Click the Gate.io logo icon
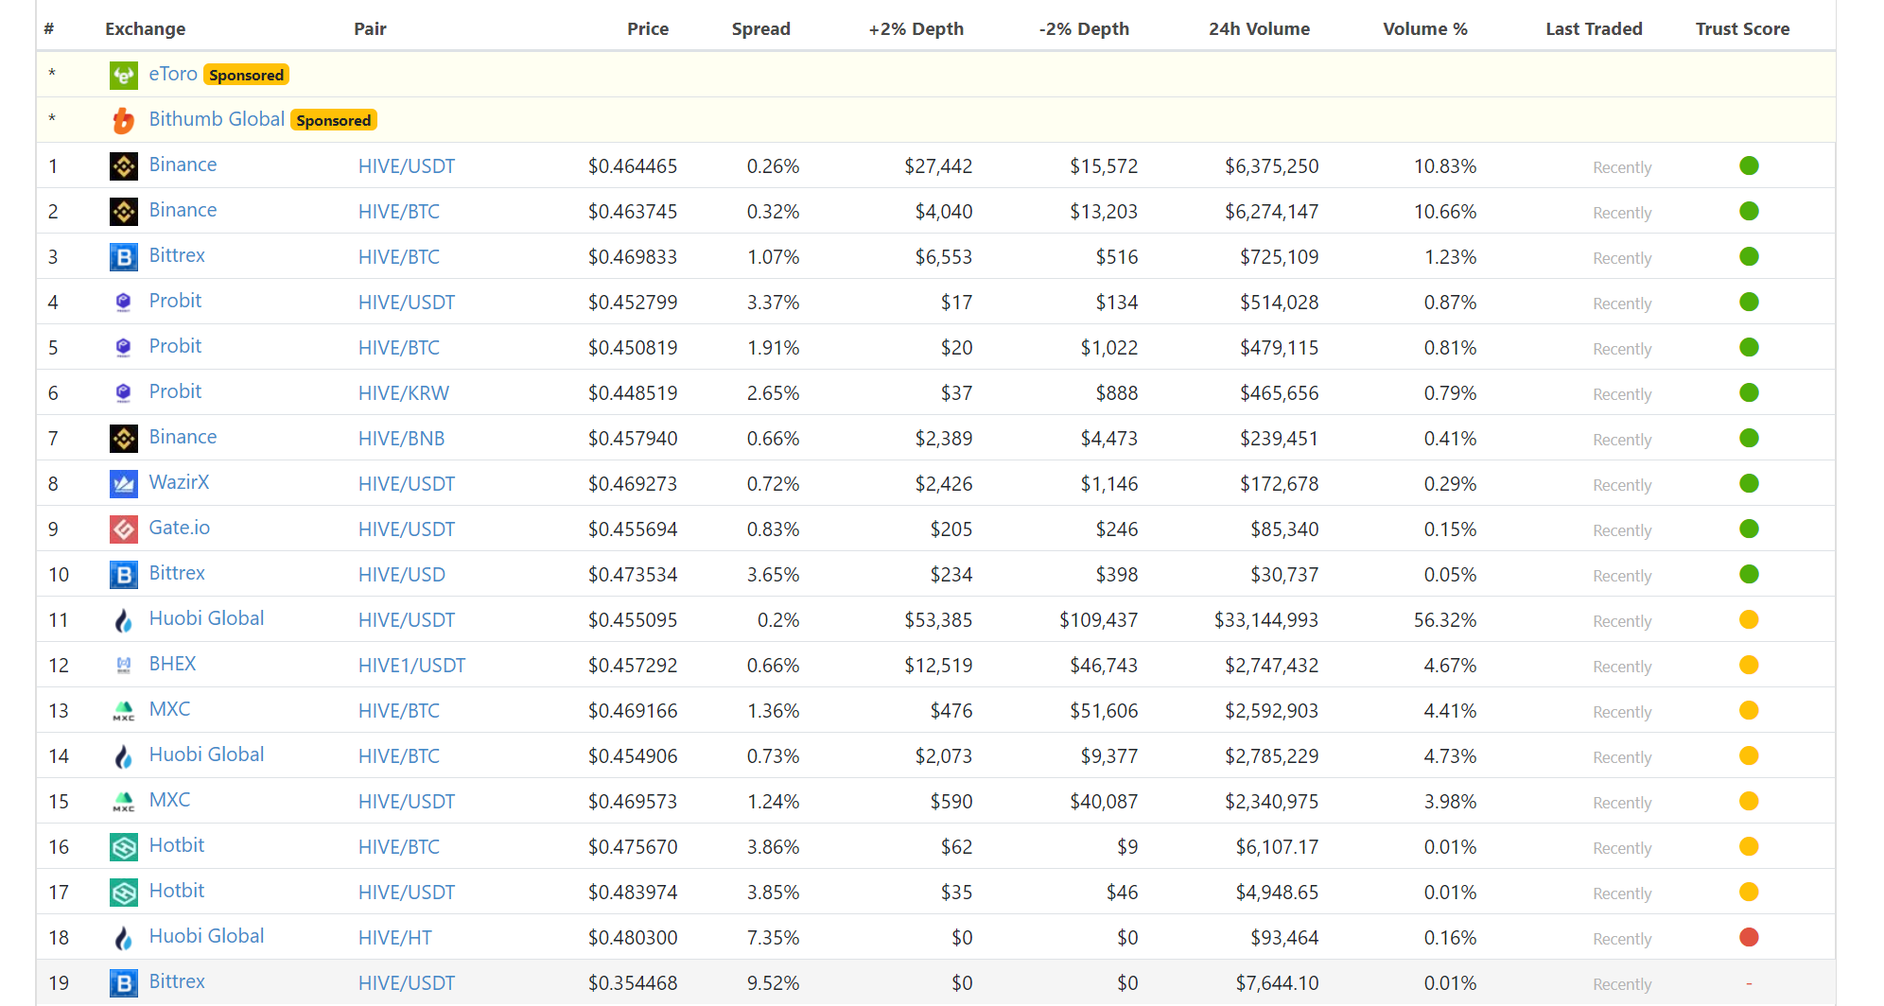Screen dimensions: 1884x1006 pos(124,529)
